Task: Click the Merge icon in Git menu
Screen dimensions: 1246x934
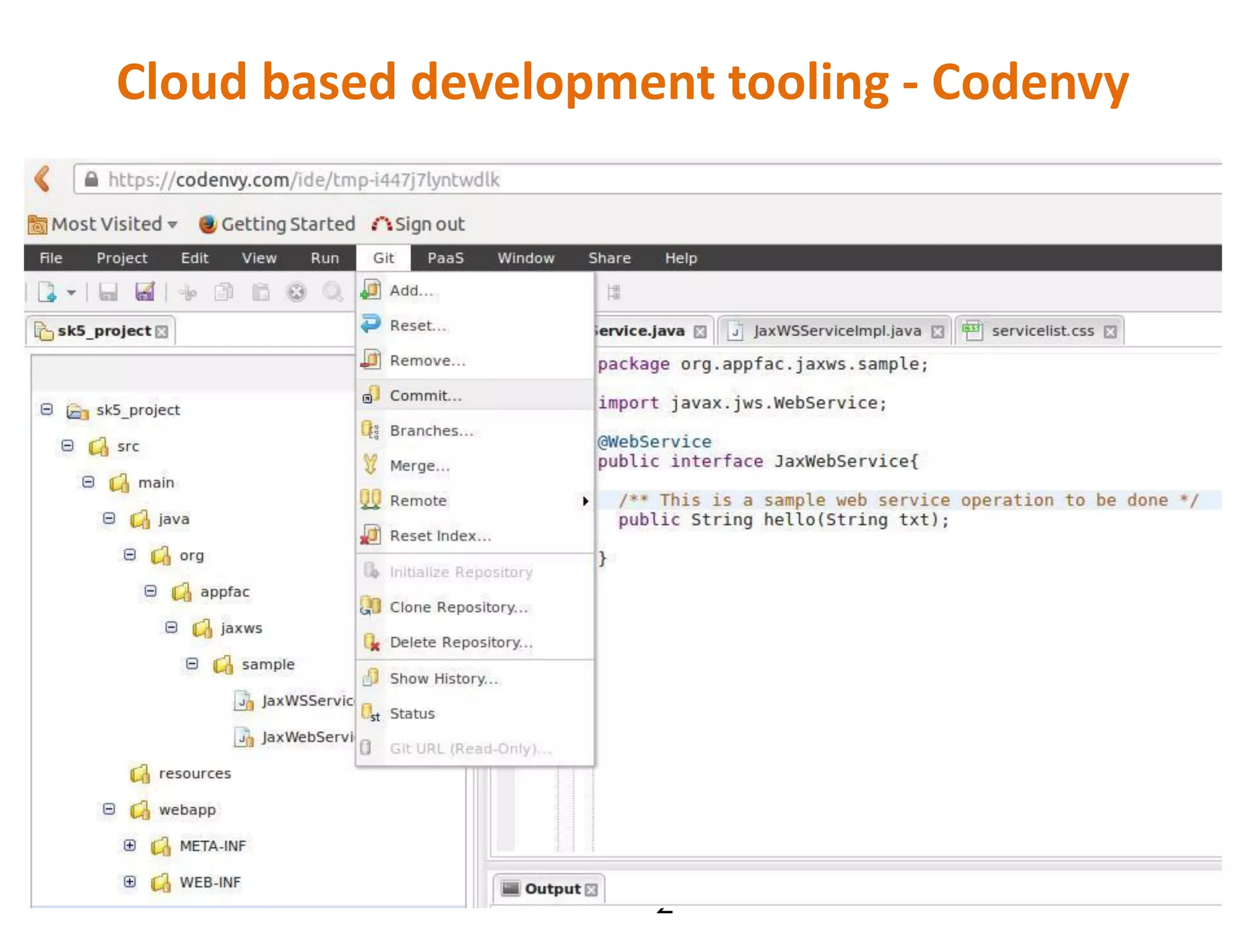Action: tap(370, 465)
